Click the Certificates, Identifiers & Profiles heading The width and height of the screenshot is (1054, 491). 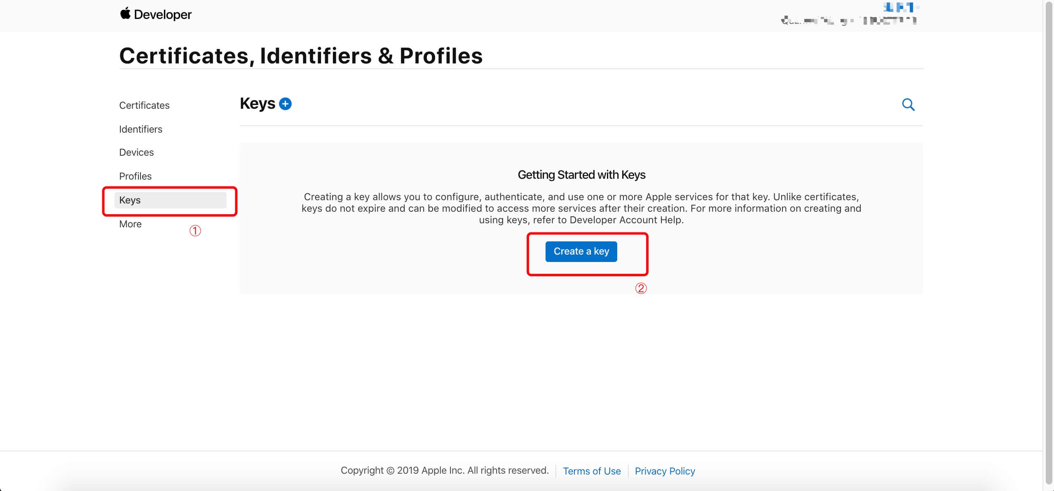[300, 56]
